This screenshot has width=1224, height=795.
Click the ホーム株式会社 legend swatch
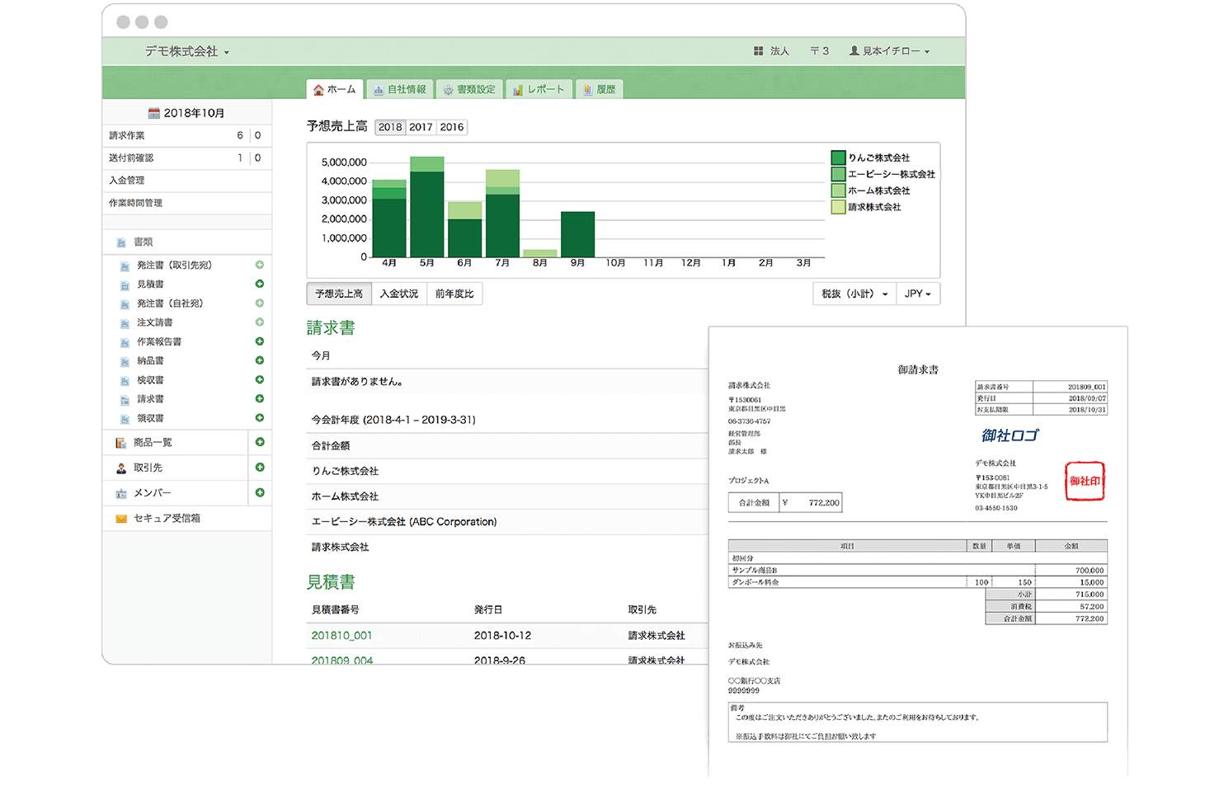click(x=838, y=191)
